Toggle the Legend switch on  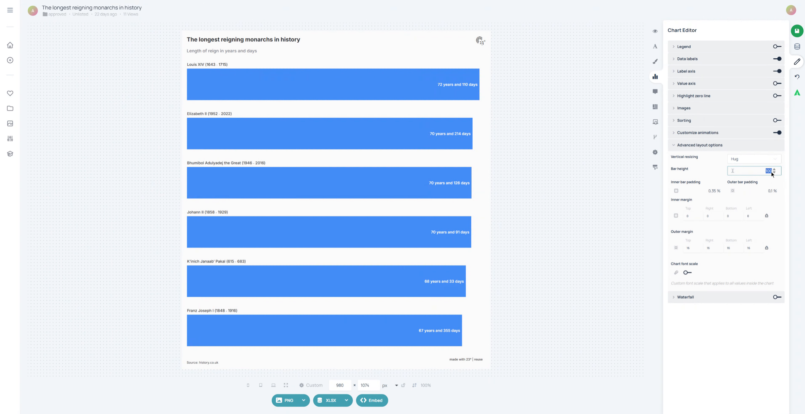click(777, 47)
